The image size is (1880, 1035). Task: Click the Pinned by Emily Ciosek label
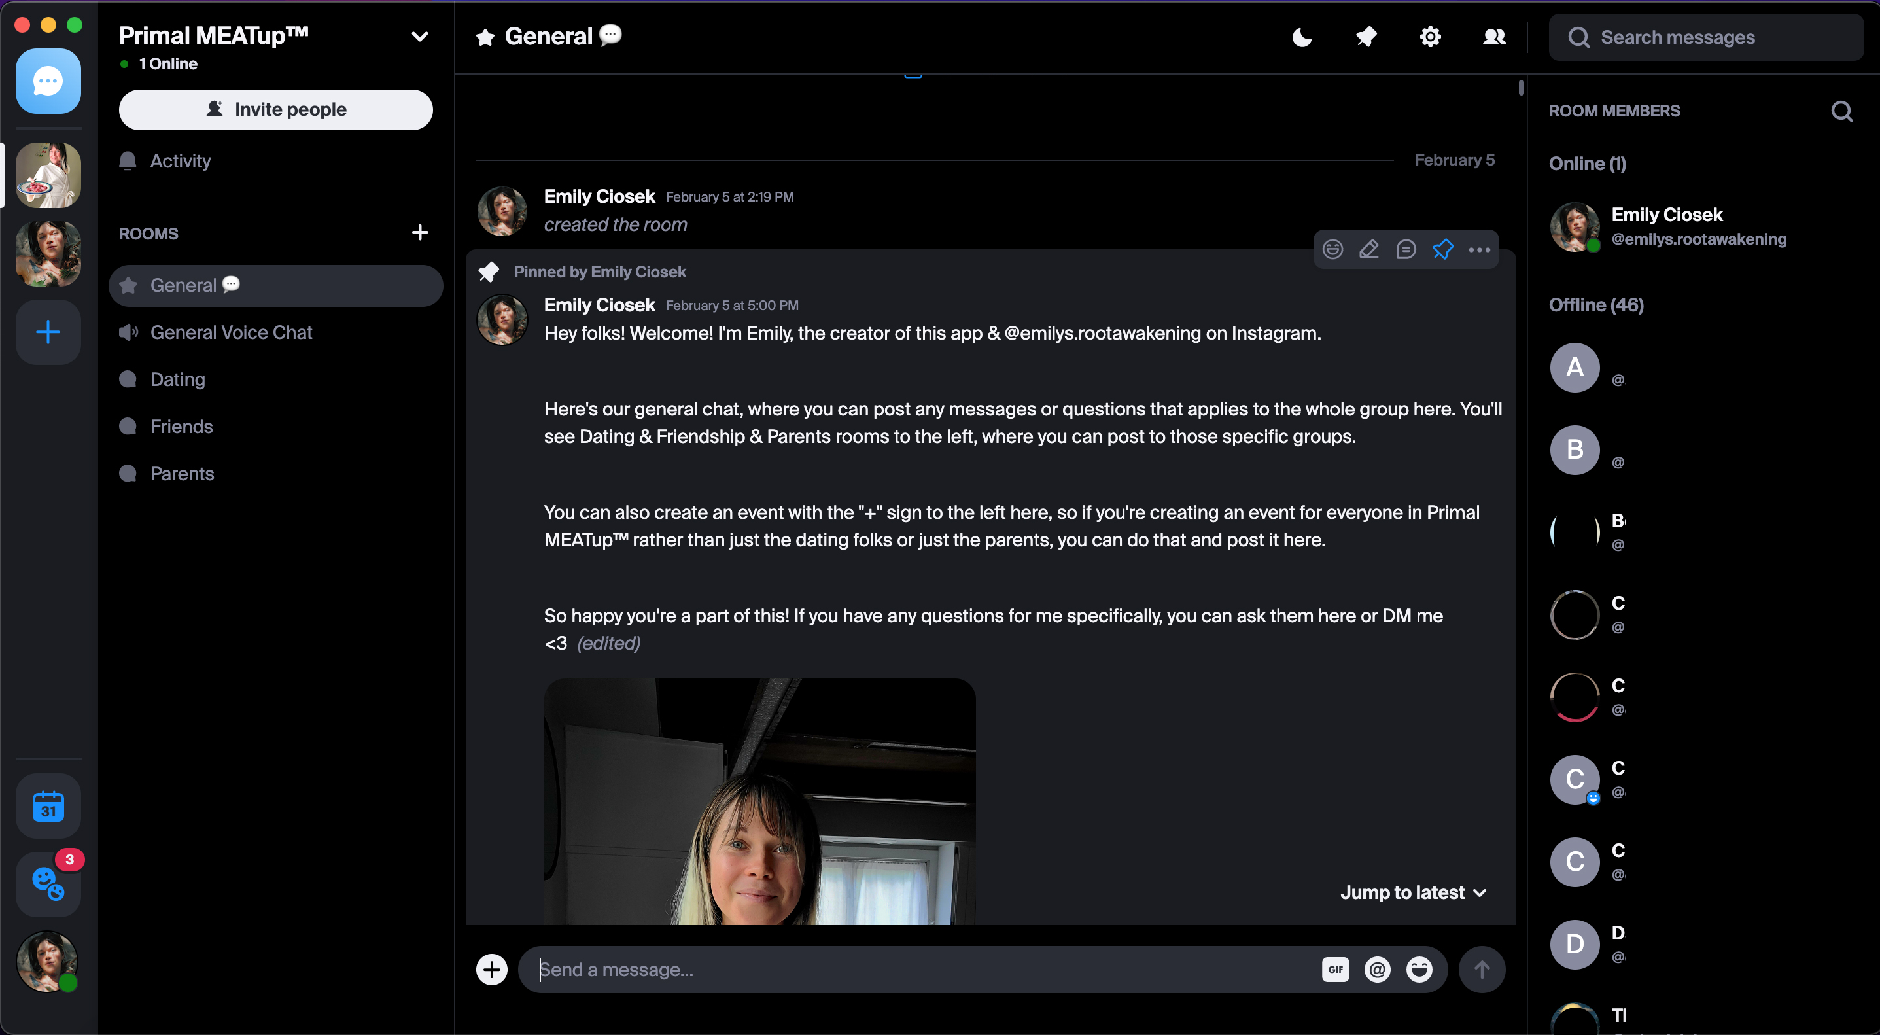click(600, 272)
